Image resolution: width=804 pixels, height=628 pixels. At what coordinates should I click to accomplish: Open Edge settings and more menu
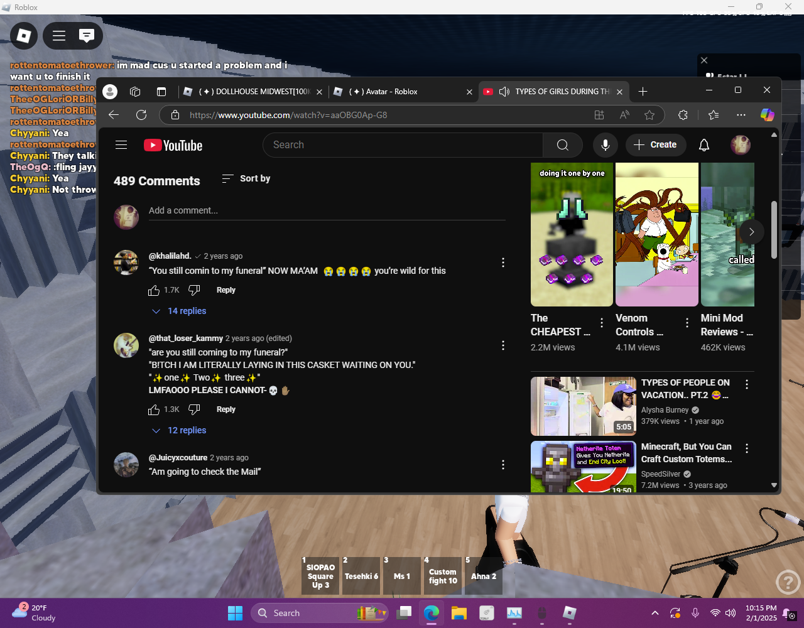coord(741,115)
